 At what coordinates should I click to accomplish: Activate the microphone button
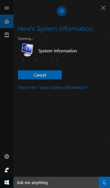click(x=104, y=182)
